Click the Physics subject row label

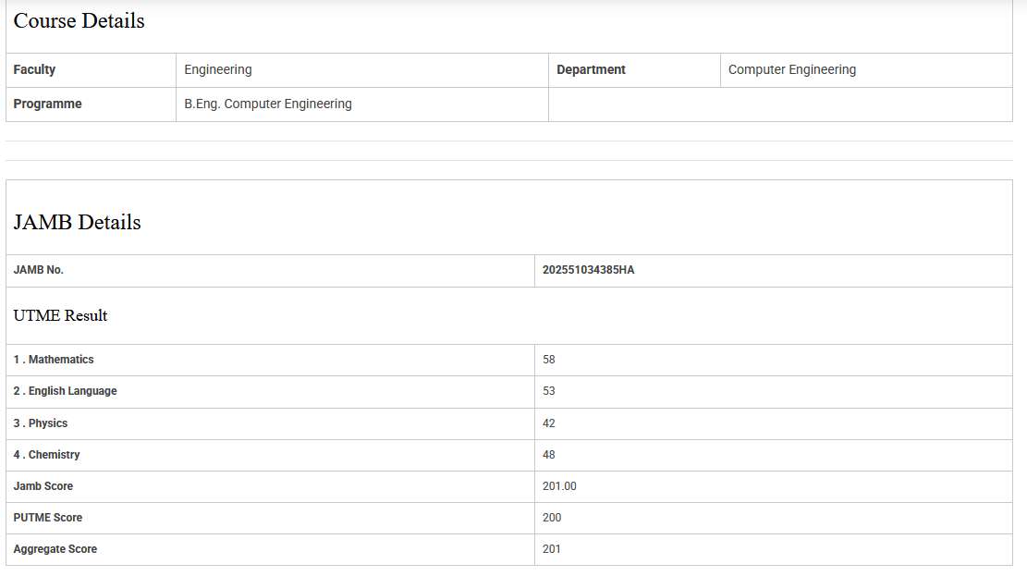[41, 423]
